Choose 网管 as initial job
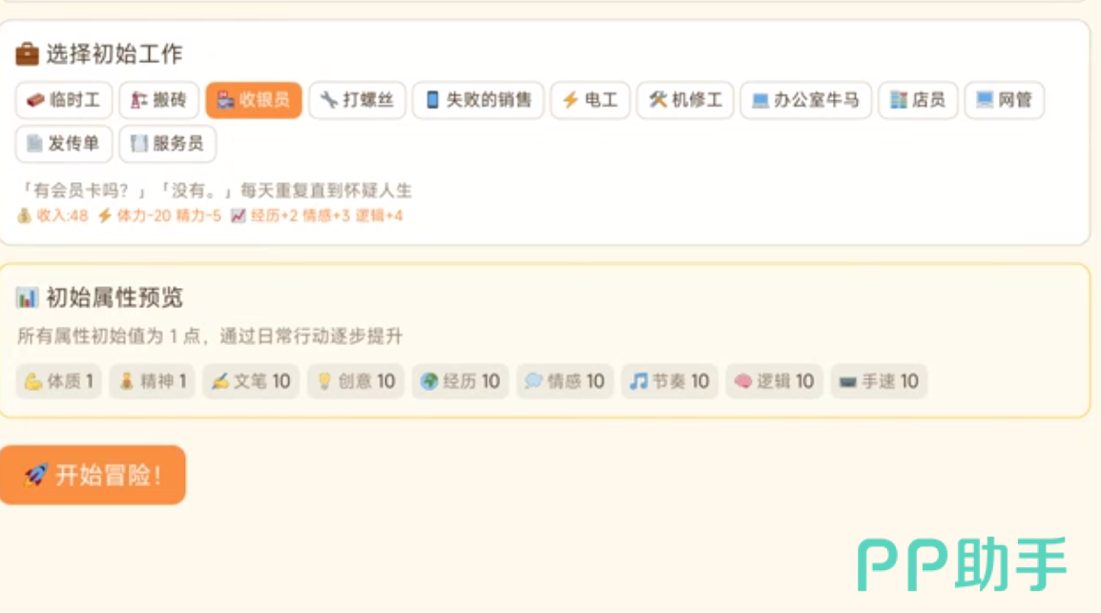The height and width of the screenshot is (613, 1101). (x=1005, y=100)
